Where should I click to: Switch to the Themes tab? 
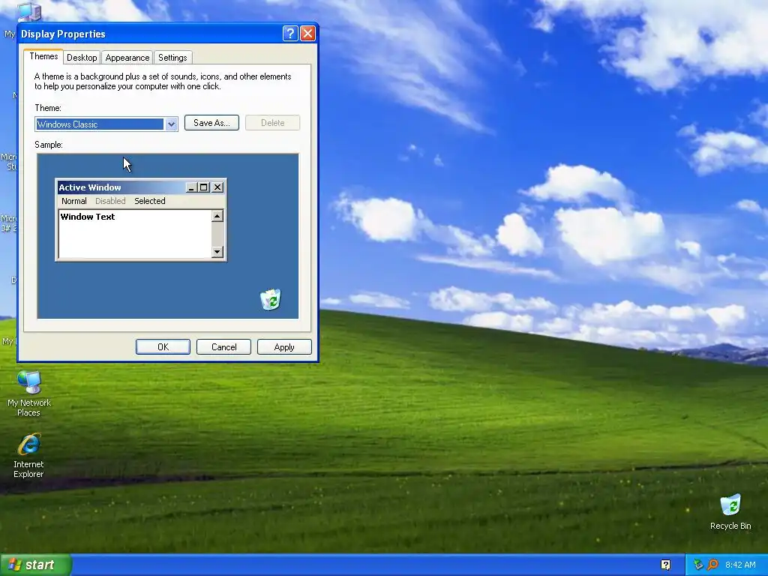click(43, 56)
